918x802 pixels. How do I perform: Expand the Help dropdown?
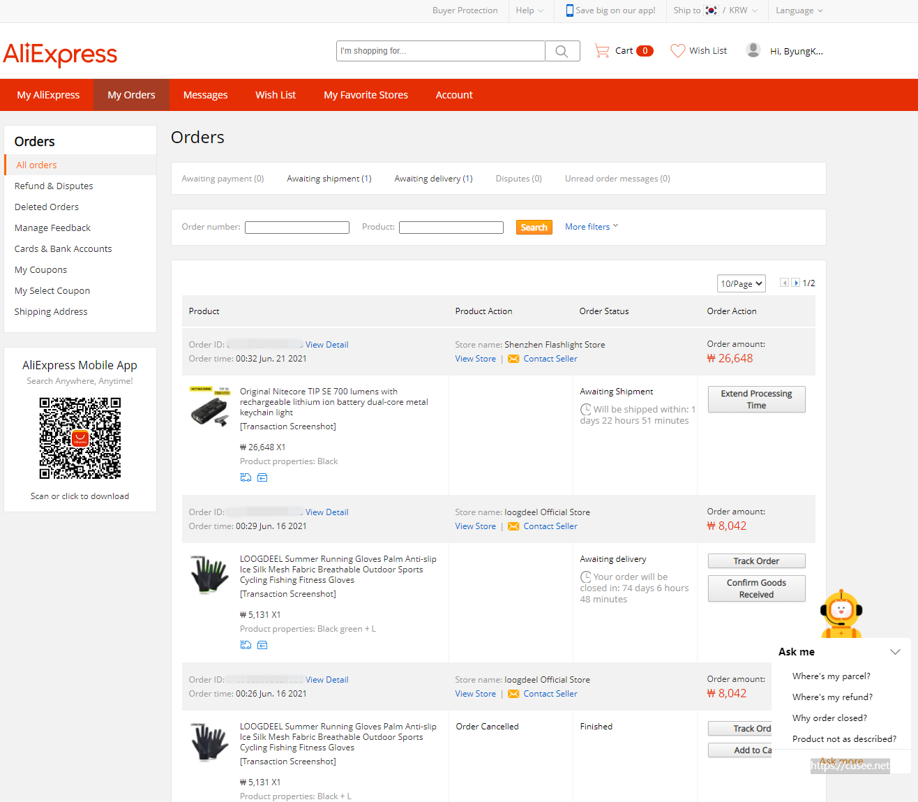click(529, 10)
